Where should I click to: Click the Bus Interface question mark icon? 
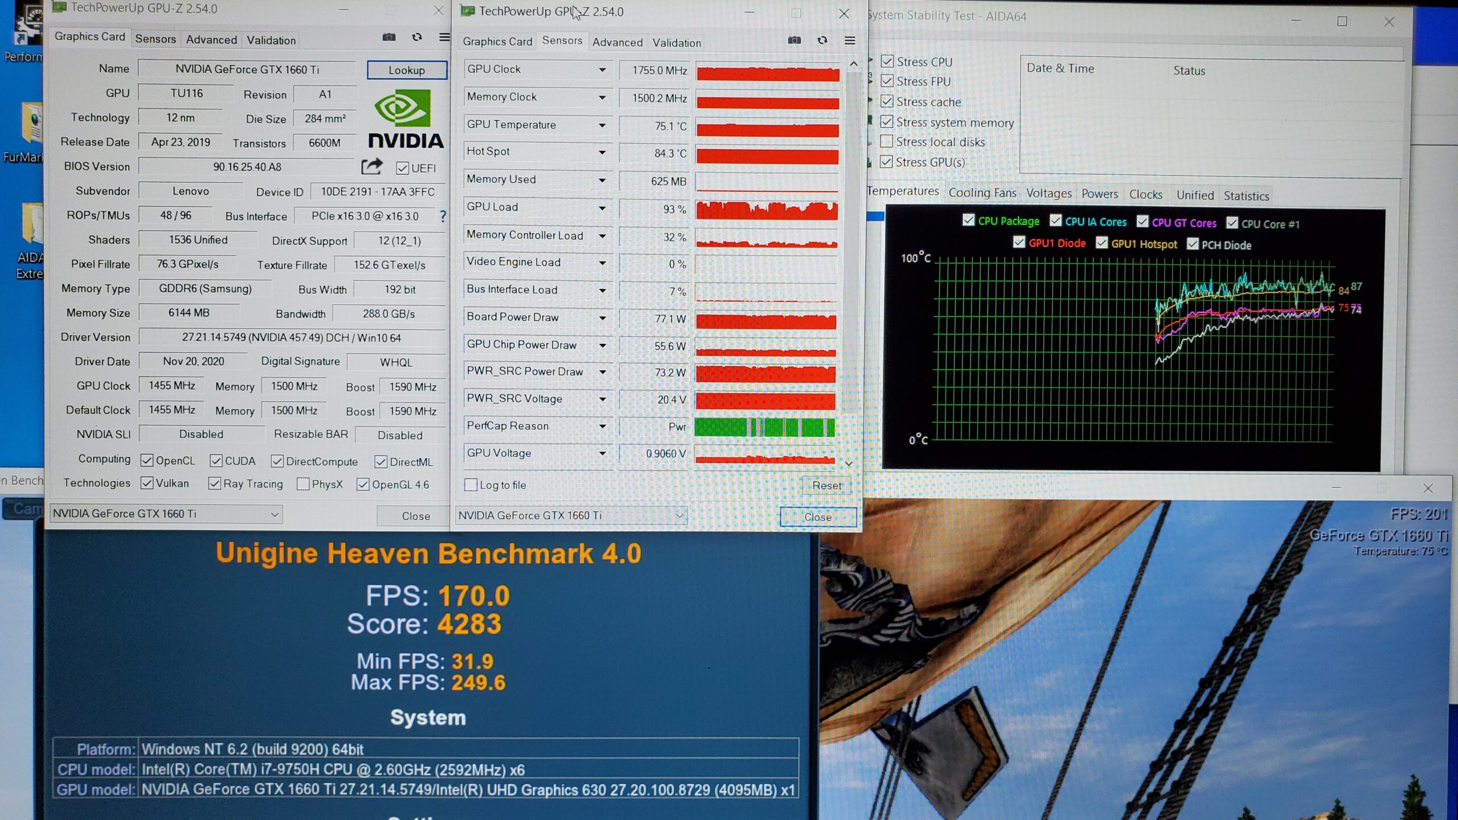click(x=443, y=216)
